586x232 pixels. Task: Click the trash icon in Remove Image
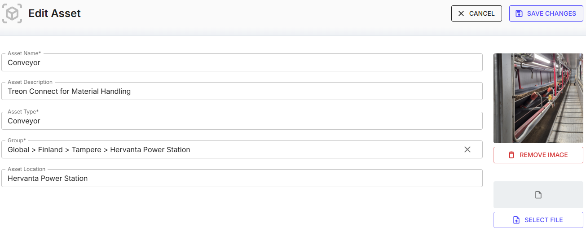(x=511, y=155)
